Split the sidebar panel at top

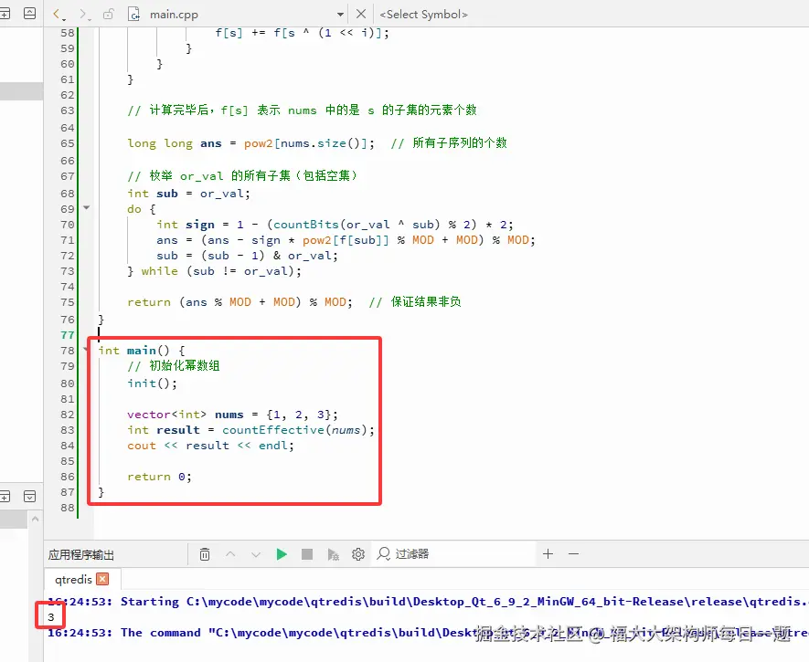(x=5, y=14)
